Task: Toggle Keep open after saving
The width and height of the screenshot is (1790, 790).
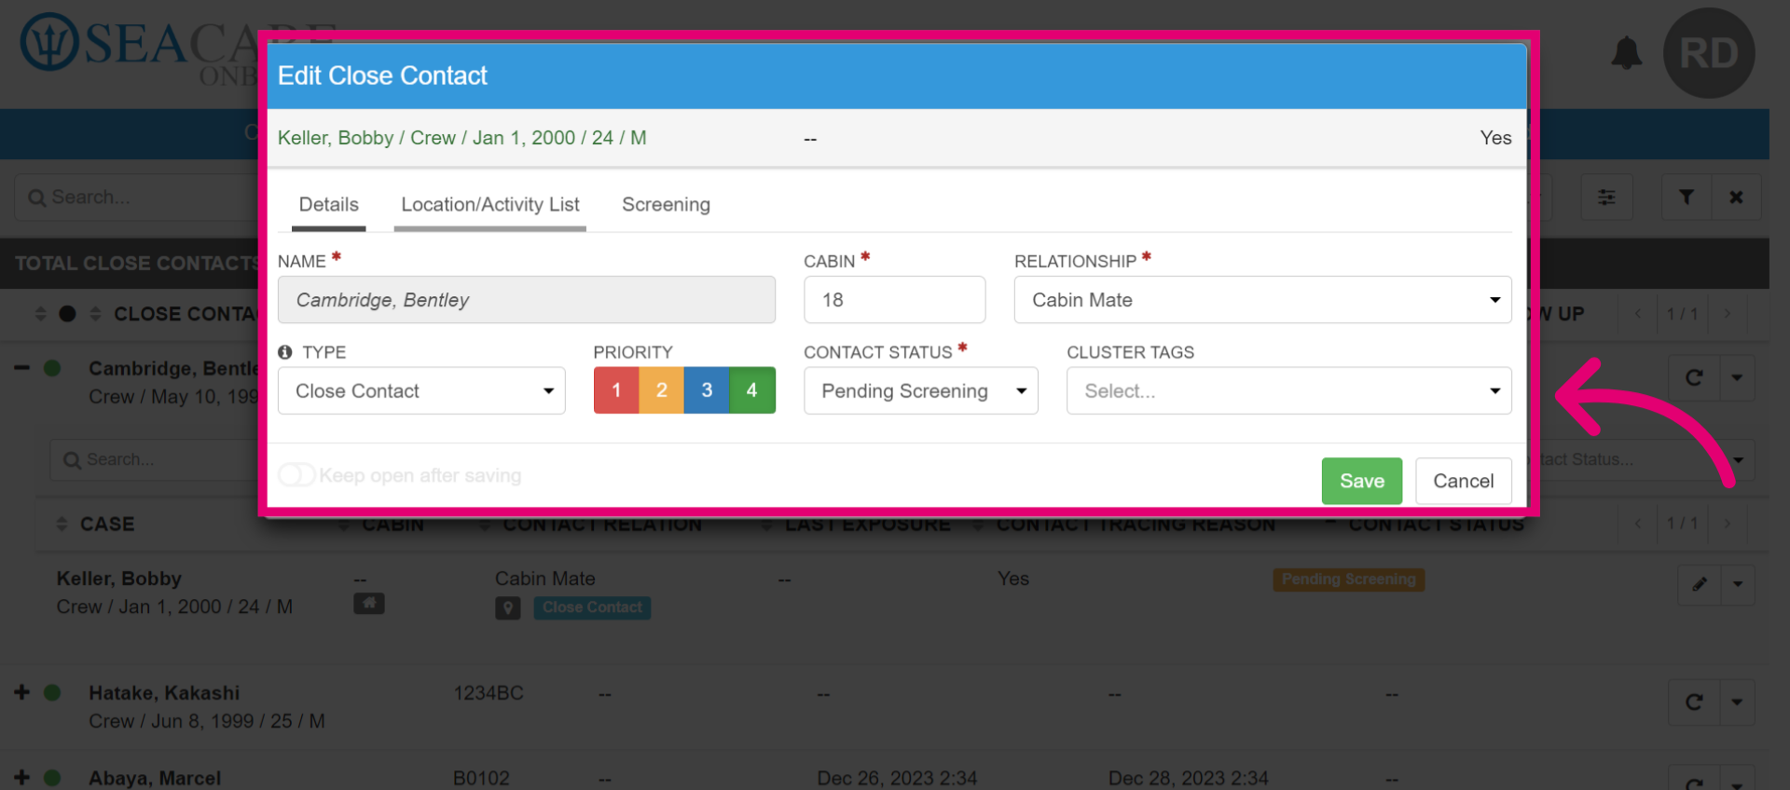Action: point(297,475)
